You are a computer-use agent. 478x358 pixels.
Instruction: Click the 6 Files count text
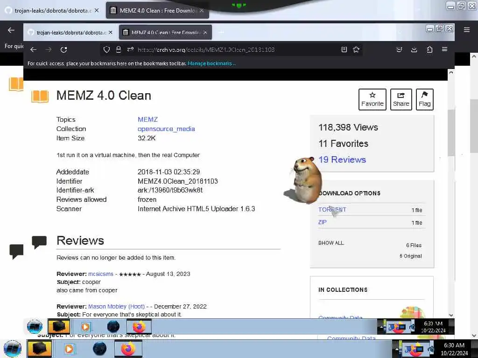pos(414,245)
